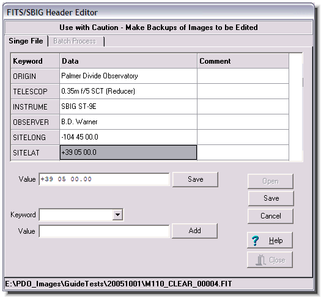Click the FITS/SBIG Header Editor title bar
Image resolution: width=321 pixels, height=298 pixels.
[158, 12]
